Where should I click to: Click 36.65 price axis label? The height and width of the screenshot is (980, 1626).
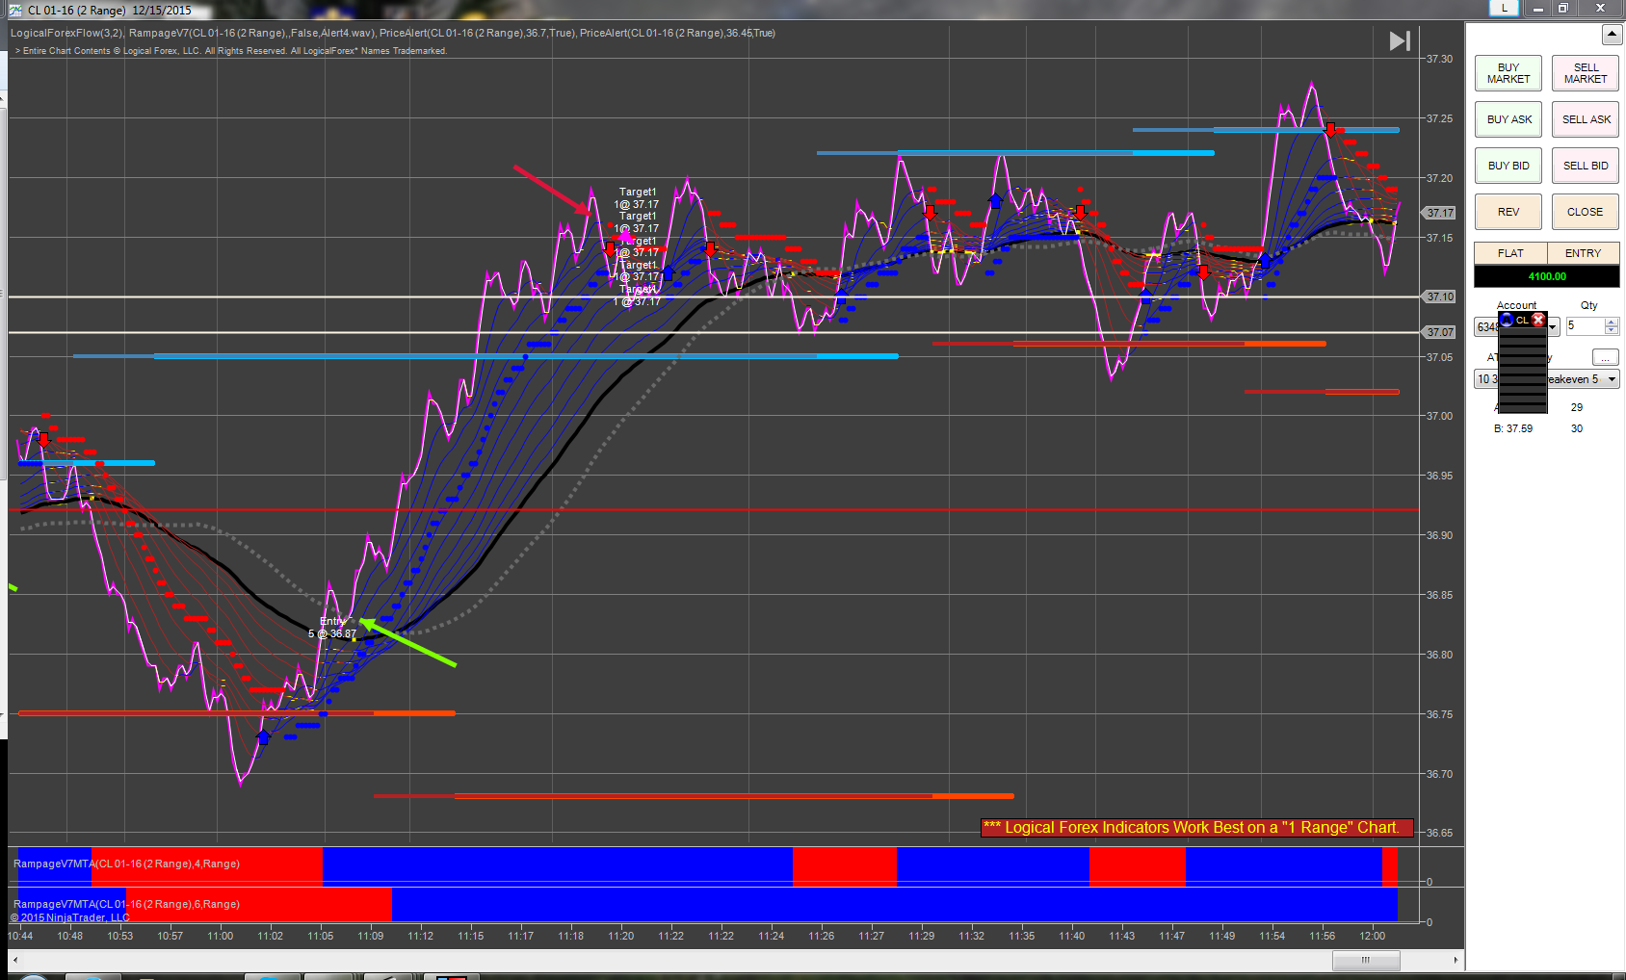pyautogui.click(x=1439, y=833)
